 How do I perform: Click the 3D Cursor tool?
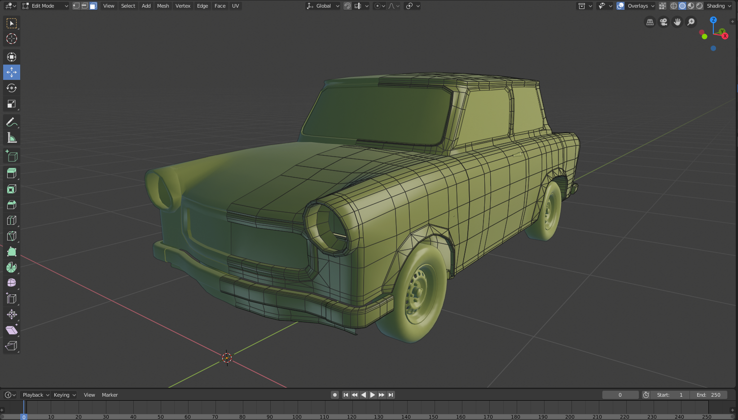click(x=12, y=39)
